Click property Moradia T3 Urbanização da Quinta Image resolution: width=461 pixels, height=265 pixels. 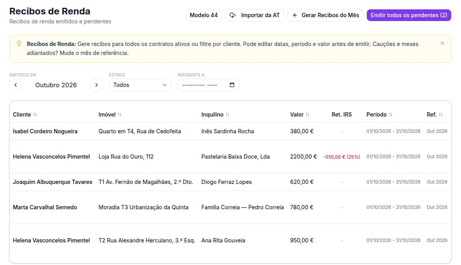143,207
